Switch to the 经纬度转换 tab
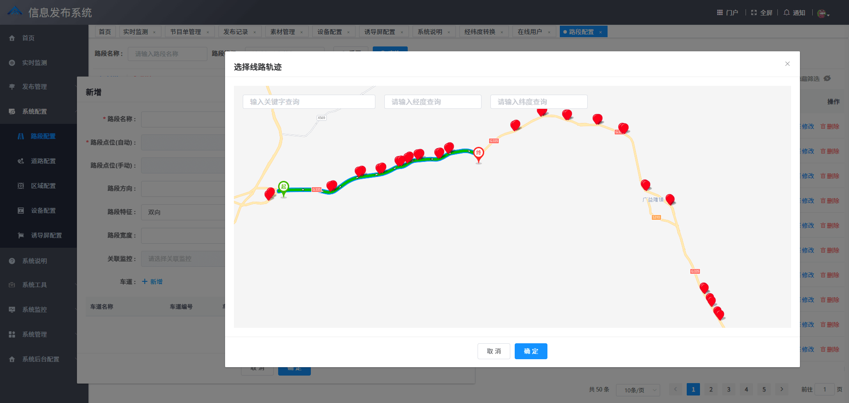Screen dimensions: 849x403 [480, 31]
